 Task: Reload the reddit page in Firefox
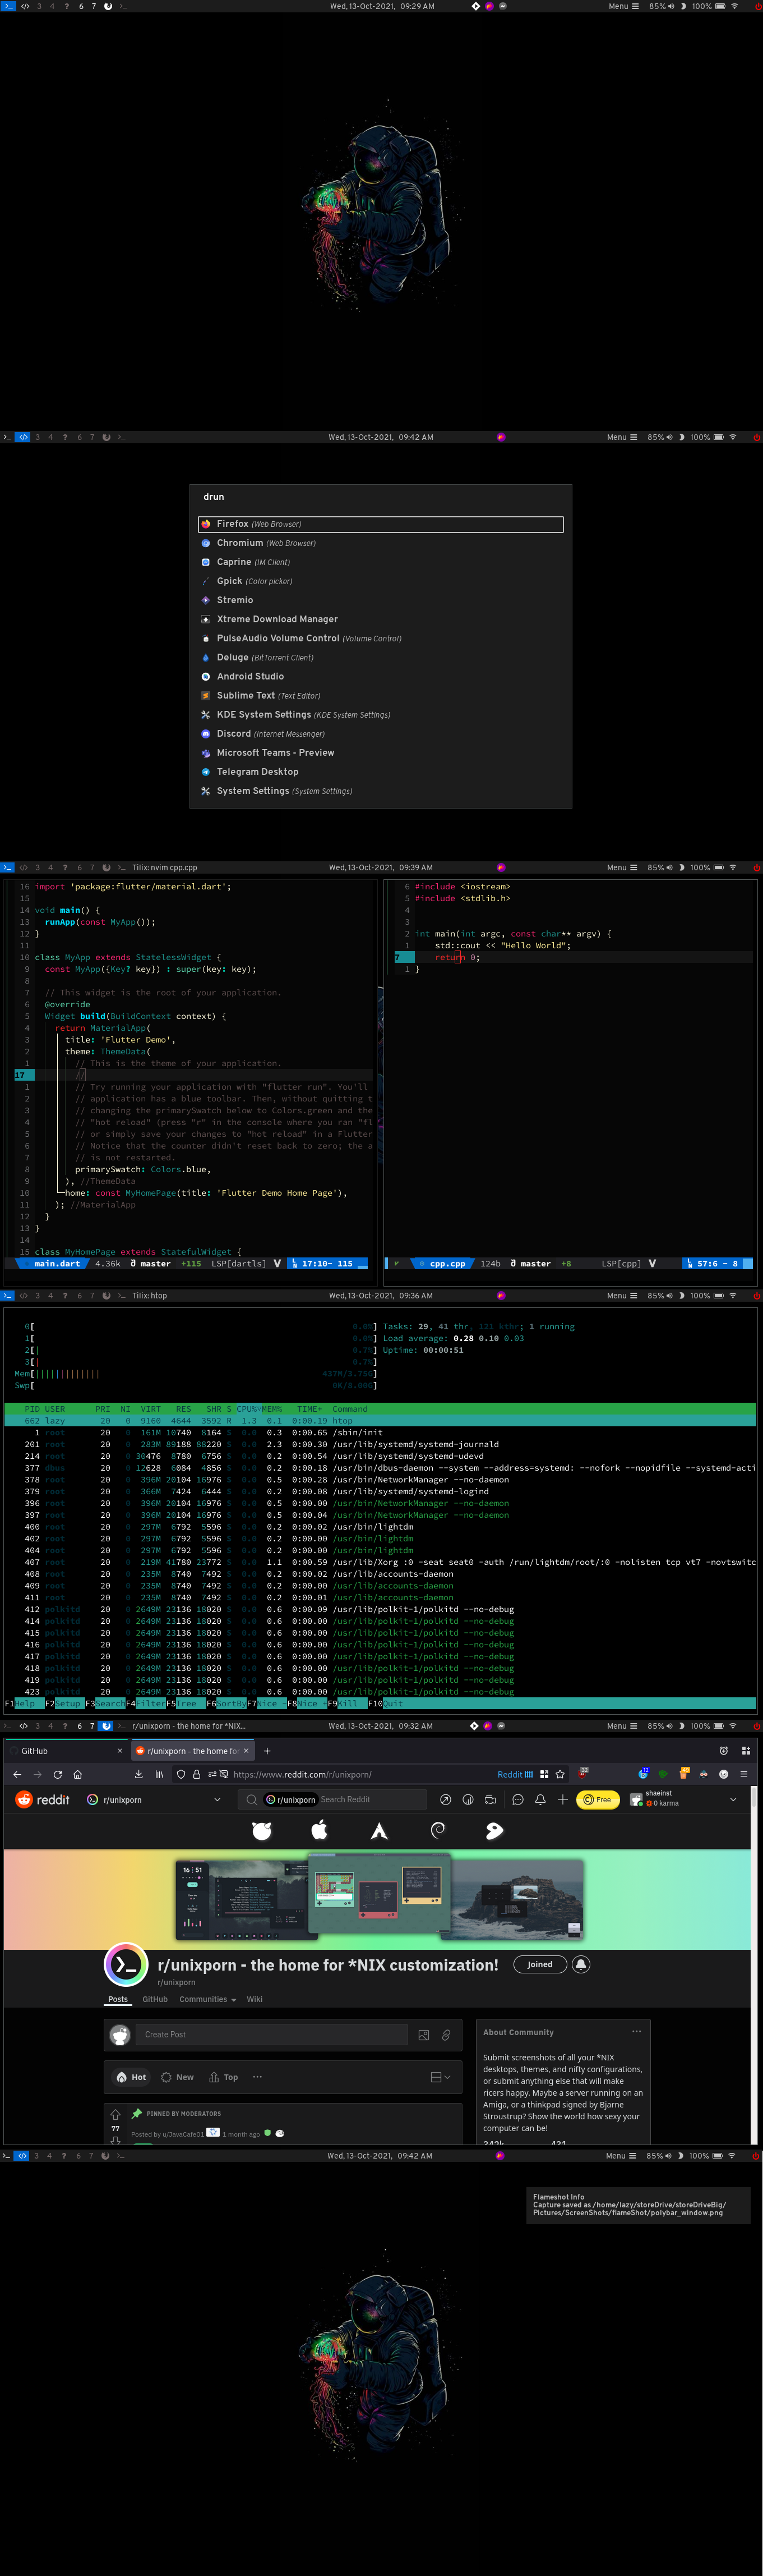tap(58, 1775)
